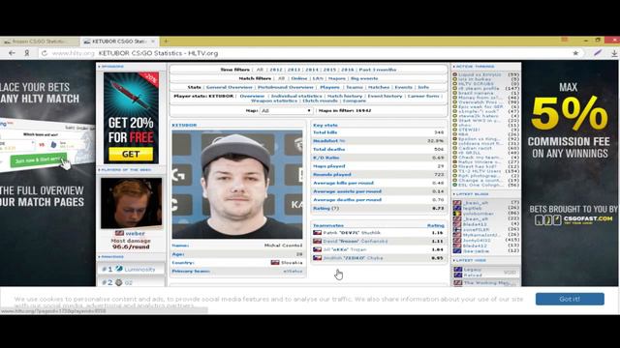Open the Compare link

click(354, 101)
